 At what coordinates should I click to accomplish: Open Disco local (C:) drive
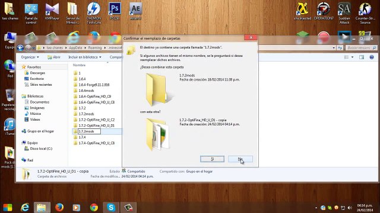[41, 149]
